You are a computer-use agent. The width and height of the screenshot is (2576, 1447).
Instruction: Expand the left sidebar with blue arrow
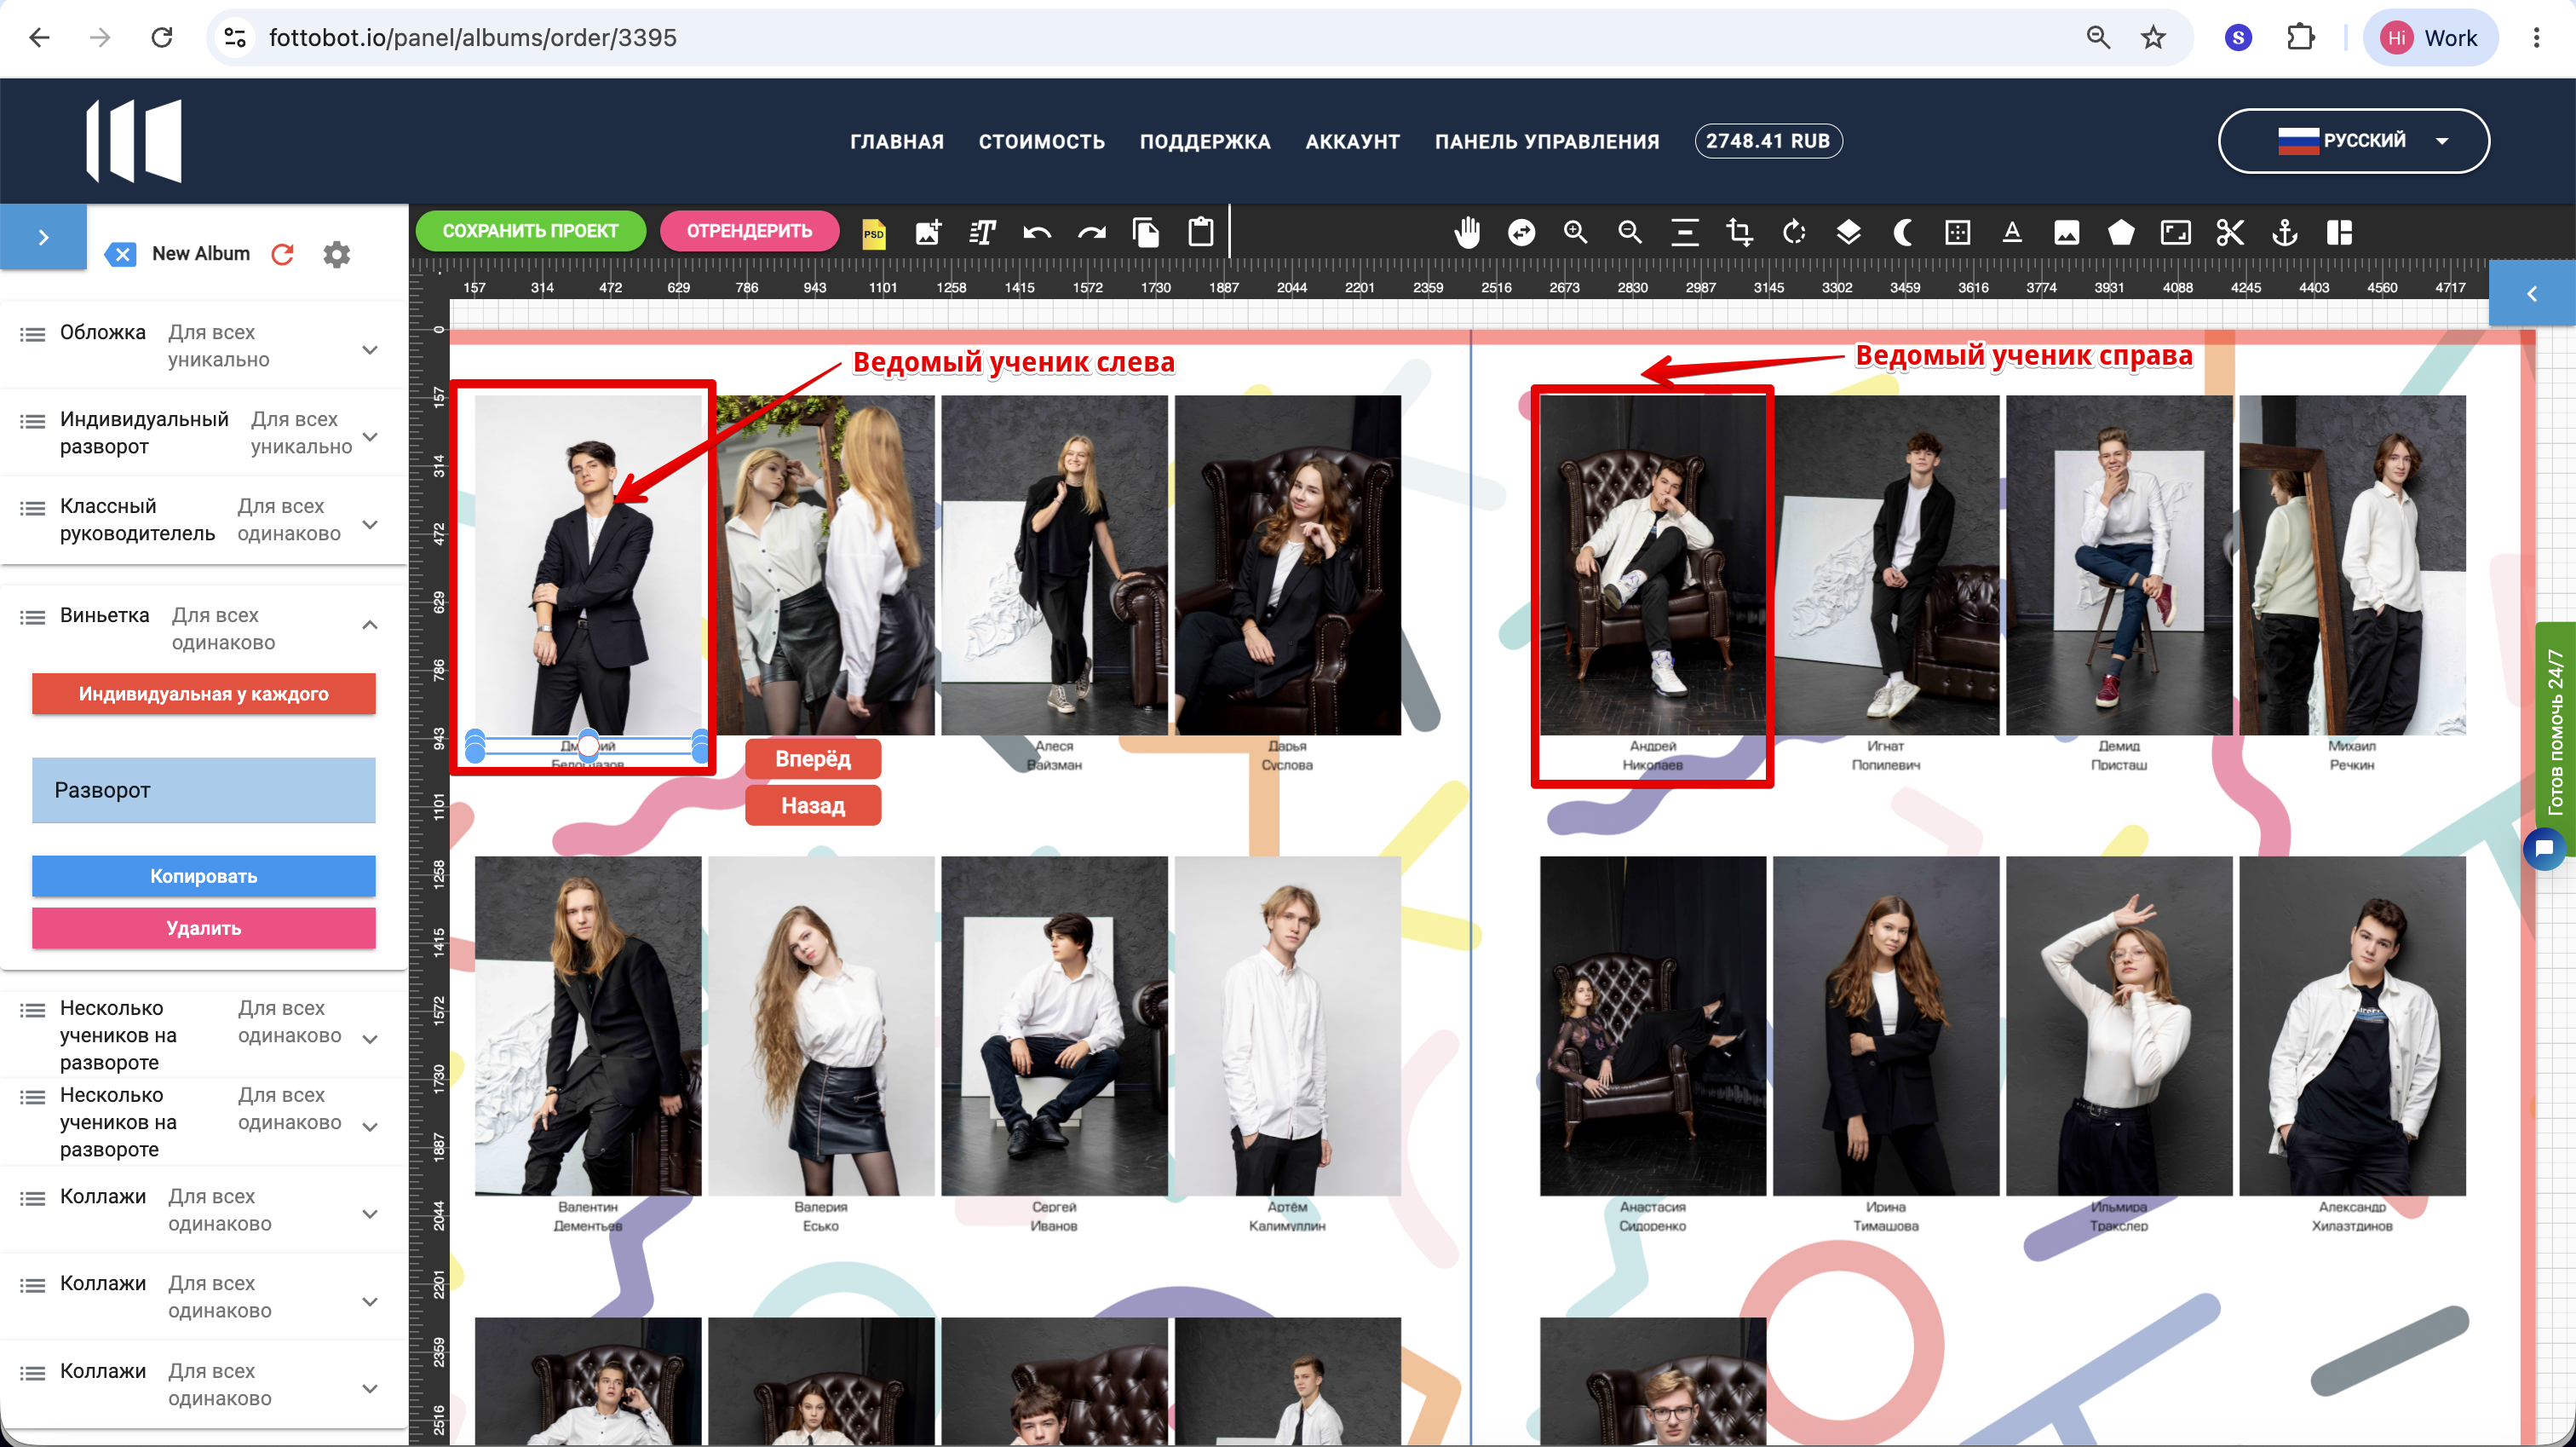[x=43, y=237]
